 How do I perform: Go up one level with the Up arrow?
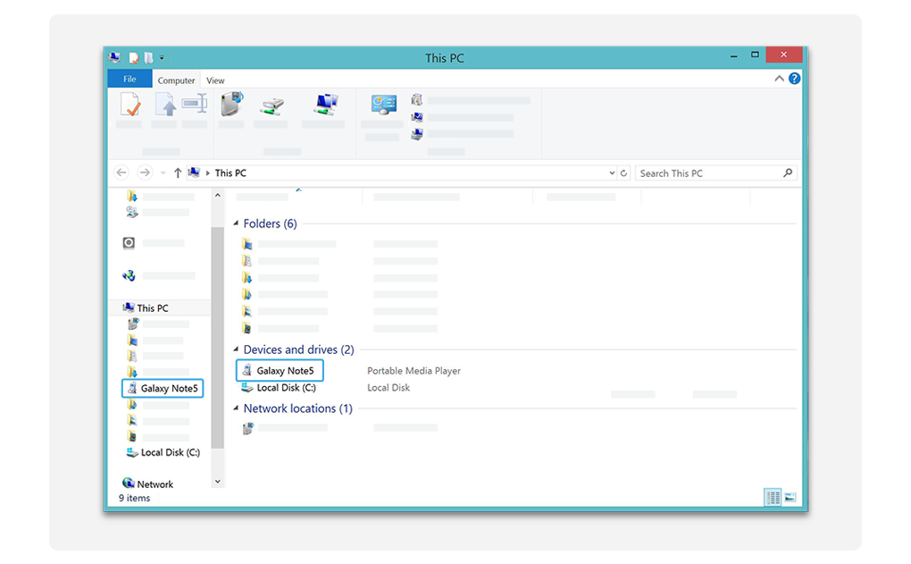pos(178,173)
